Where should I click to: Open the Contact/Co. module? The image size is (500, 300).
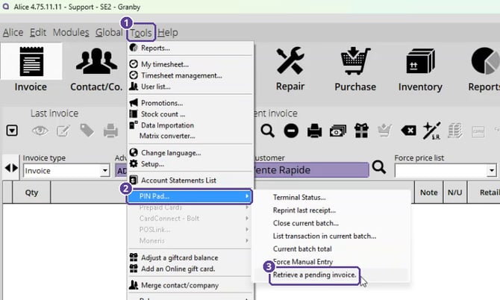tap(96, 69)
